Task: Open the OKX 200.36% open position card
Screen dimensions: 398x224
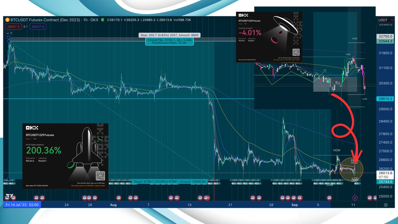Action: 65,156
